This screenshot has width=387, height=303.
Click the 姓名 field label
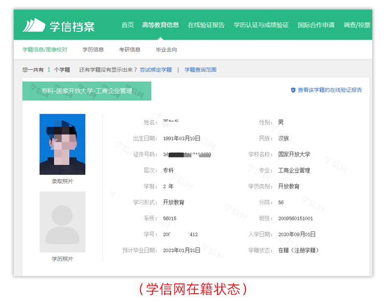coord(150,123)
